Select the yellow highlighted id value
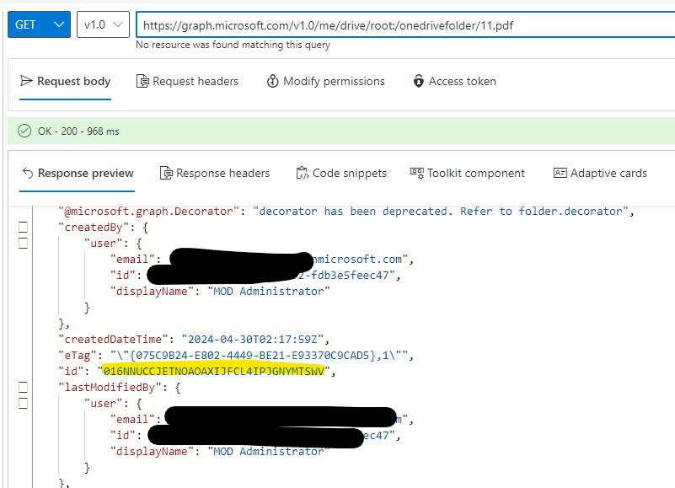Screen dimensions: 675x488 pyautogui.click(x=213, y=370)
